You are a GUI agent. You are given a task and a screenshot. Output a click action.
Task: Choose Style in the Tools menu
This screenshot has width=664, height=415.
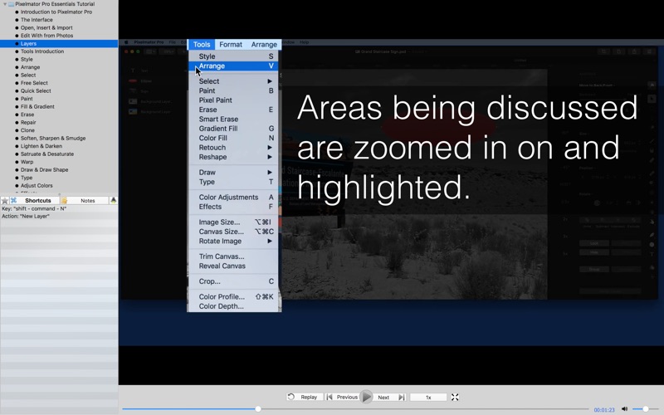234,56
